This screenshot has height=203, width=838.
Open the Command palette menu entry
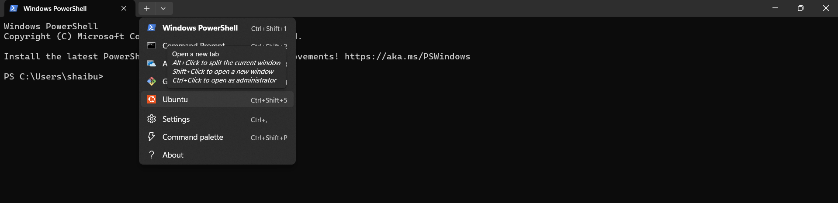[193, 137]
